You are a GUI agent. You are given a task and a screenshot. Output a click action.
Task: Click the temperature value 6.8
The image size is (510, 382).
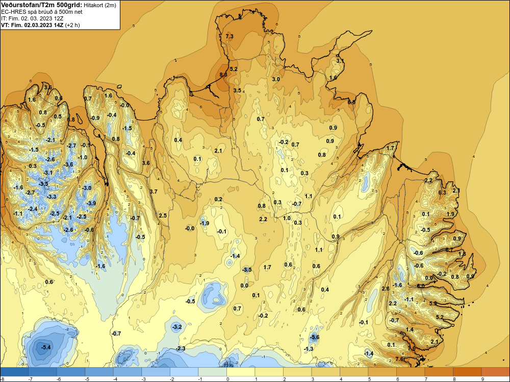(x=71, y=120)
